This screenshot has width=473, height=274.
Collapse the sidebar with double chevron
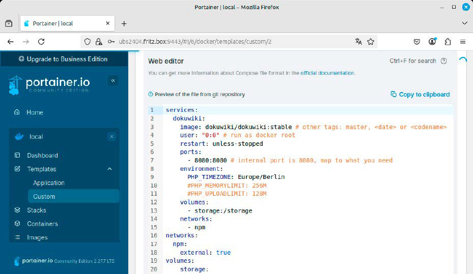pos(113,80)
